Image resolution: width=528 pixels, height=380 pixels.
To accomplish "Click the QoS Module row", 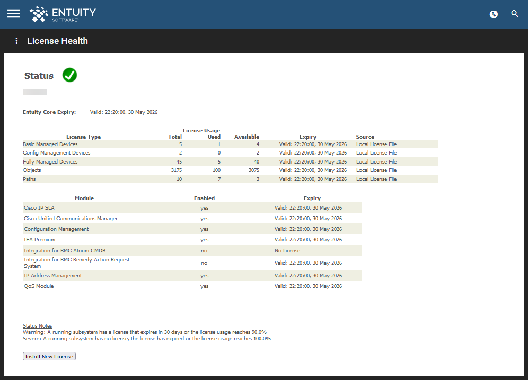I will click(192, 286).
